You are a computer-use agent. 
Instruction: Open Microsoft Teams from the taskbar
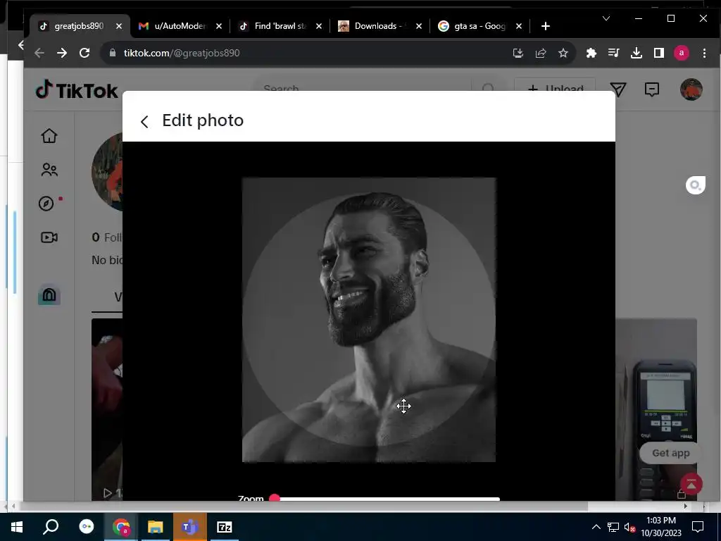pyautogui.click(x=190, y=527)
